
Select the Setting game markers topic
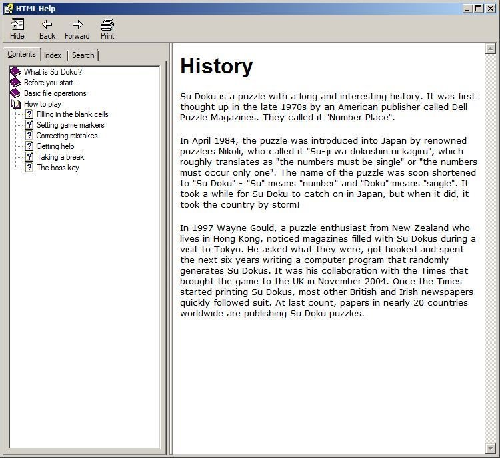click(70, 125)
